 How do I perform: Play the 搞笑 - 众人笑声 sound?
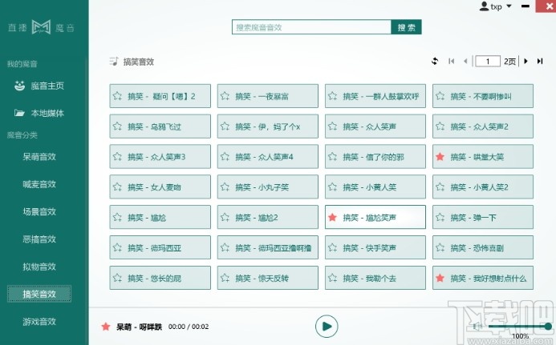coord(375,126)
